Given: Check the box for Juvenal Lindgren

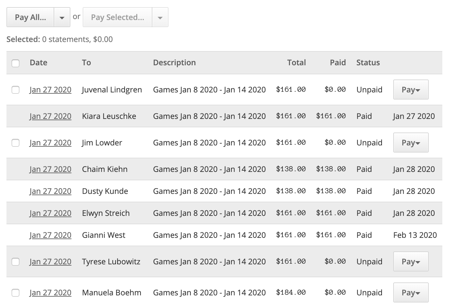Looking at the screenshot, I should coord(15,90).
